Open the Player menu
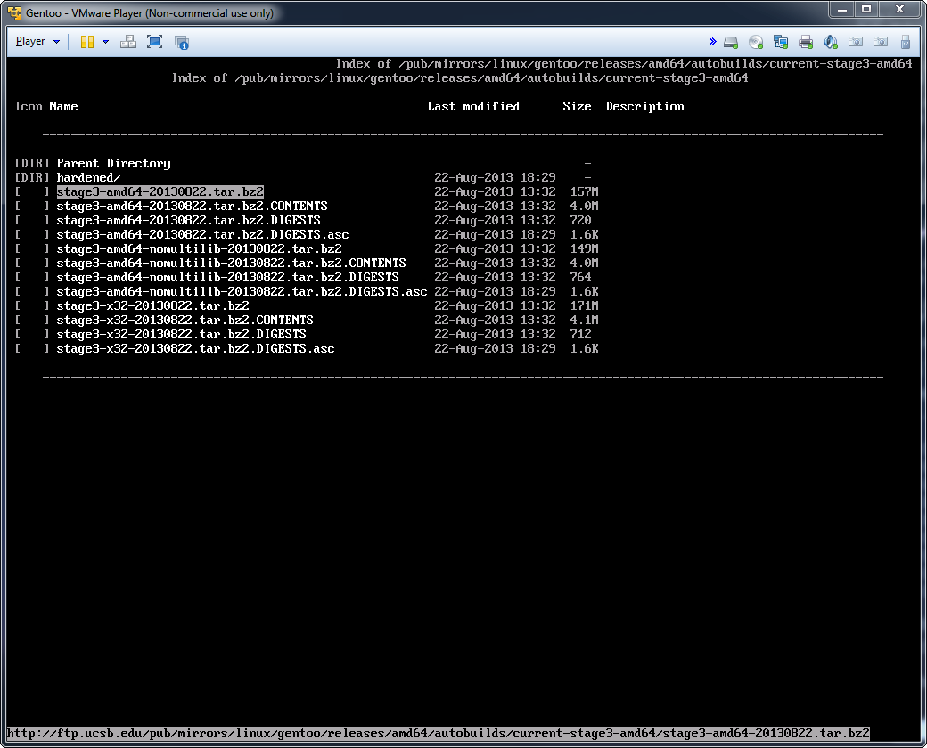Viewport: 927px width, 748px height. point(37,41)
